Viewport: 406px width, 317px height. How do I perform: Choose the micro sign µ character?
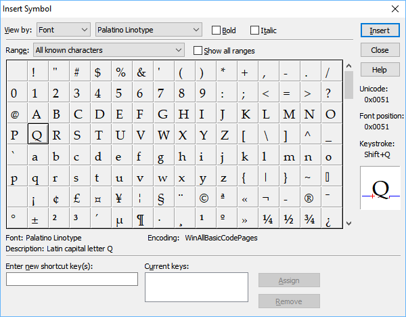[119, 219]
